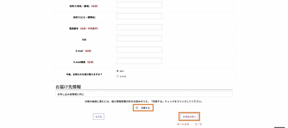
Task: Focus the 電話番号 input field
Action: [139, 28]
